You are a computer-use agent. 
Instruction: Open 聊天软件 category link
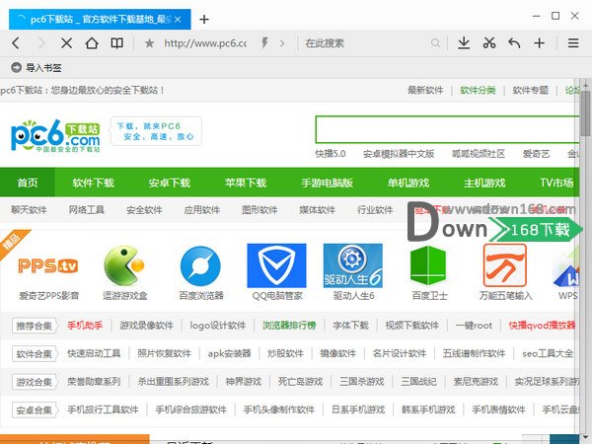point(29,210)
